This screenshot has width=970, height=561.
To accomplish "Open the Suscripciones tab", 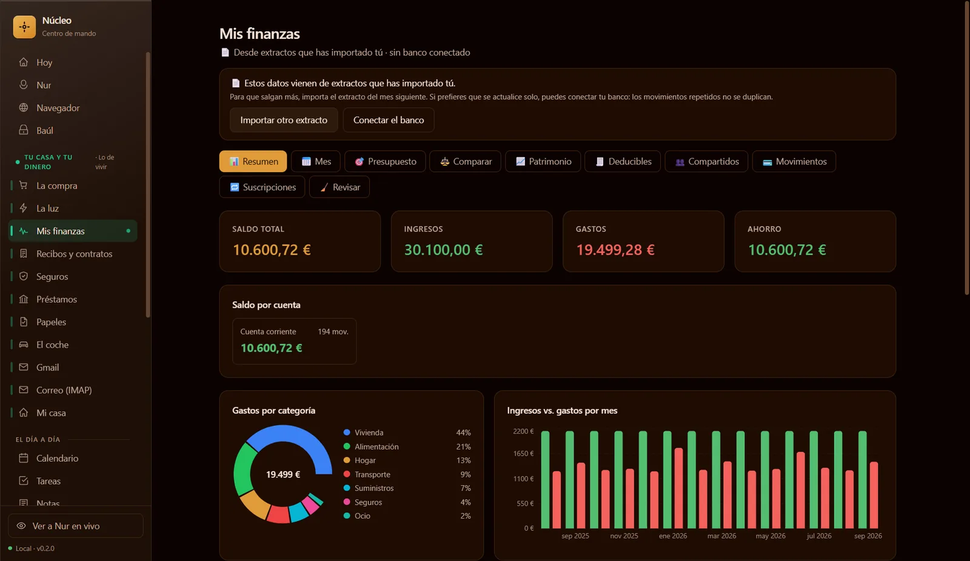I will point(262,187).
